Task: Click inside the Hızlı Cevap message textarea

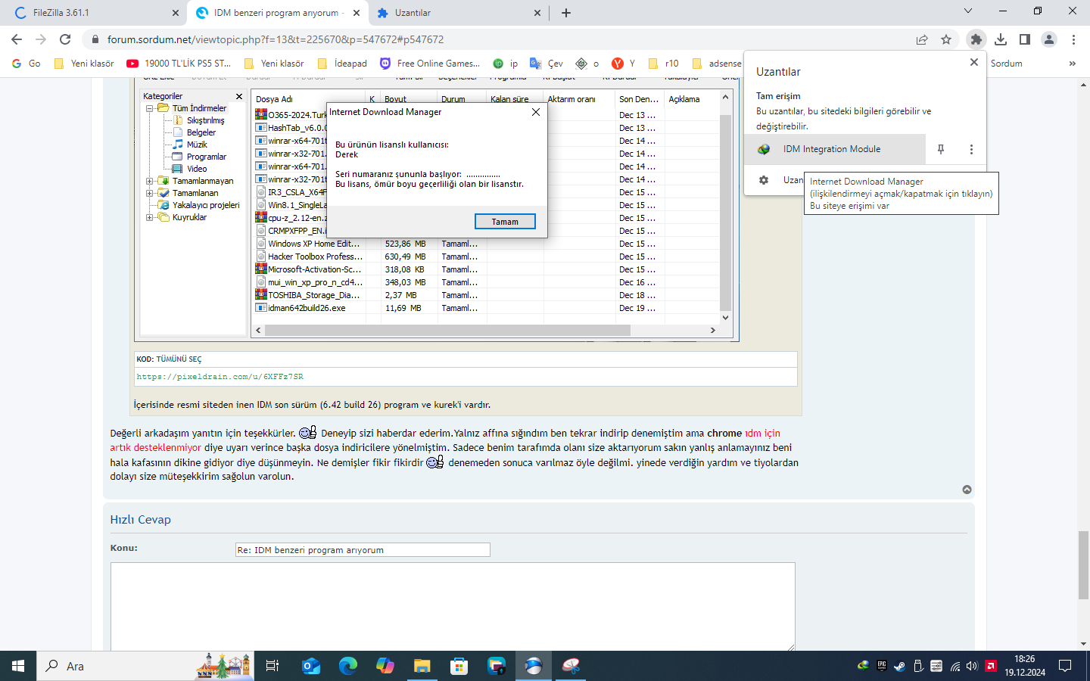Action: click(453, 607)
